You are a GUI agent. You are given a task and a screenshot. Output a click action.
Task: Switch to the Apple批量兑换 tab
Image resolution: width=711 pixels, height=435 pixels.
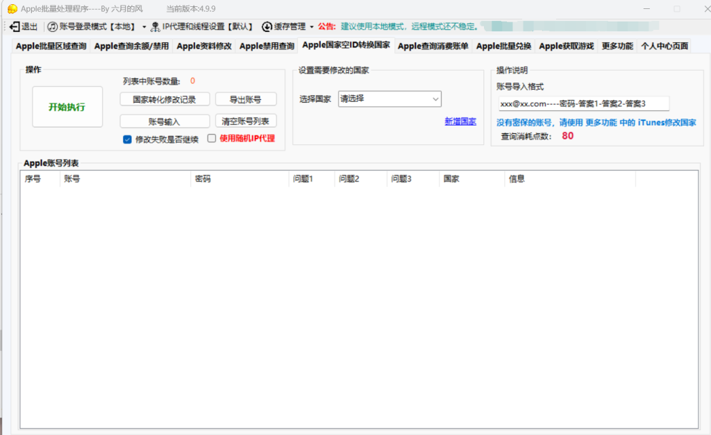click(x=503, y=46)
